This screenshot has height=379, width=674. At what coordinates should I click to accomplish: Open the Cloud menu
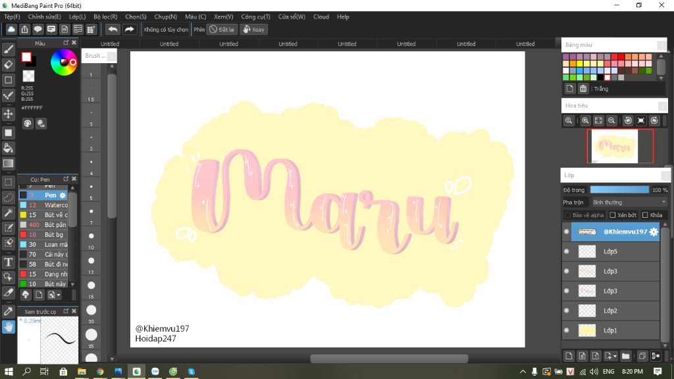pyautogui.click(x=321, y=16)
